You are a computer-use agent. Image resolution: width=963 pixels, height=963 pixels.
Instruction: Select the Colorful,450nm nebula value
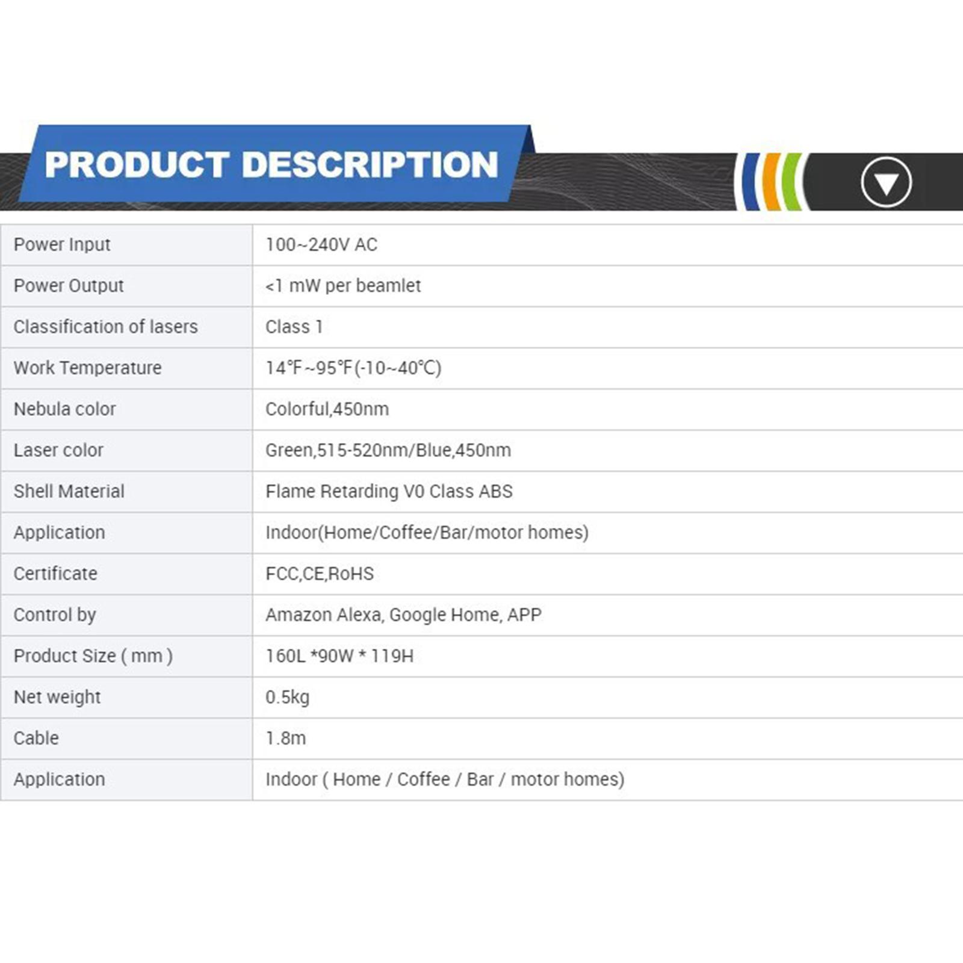pyautogui.click(x=327, y=409)
